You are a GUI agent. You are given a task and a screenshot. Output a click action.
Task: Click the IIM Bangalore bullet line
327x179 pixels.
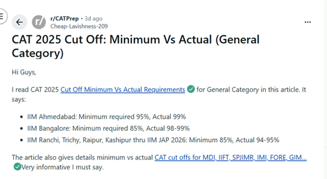pos(108,128)
